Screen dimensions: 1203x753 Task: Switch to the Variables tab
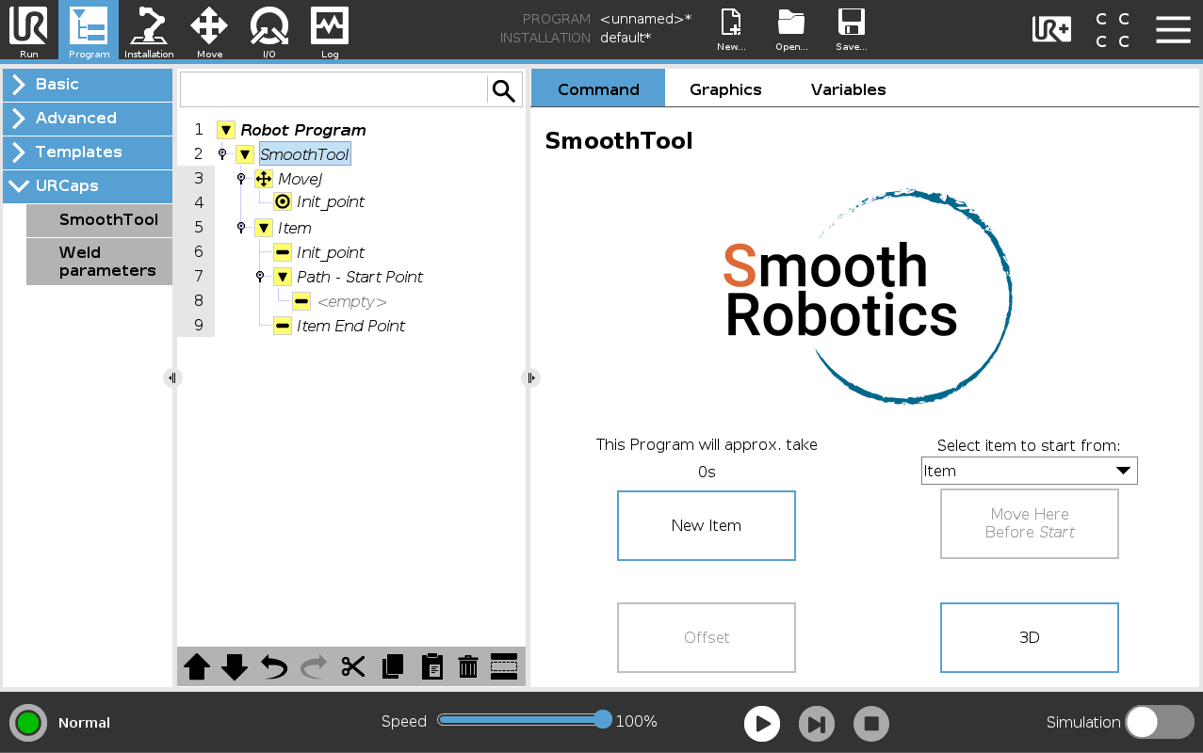849,89
